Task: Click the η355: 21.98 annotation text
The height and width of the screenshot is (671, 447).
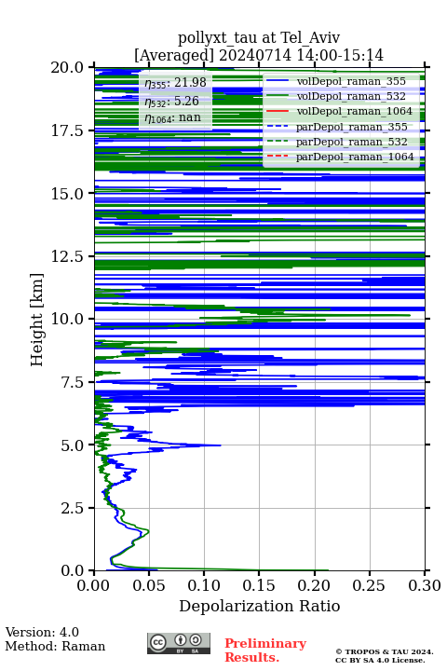Action: point(175,83)
